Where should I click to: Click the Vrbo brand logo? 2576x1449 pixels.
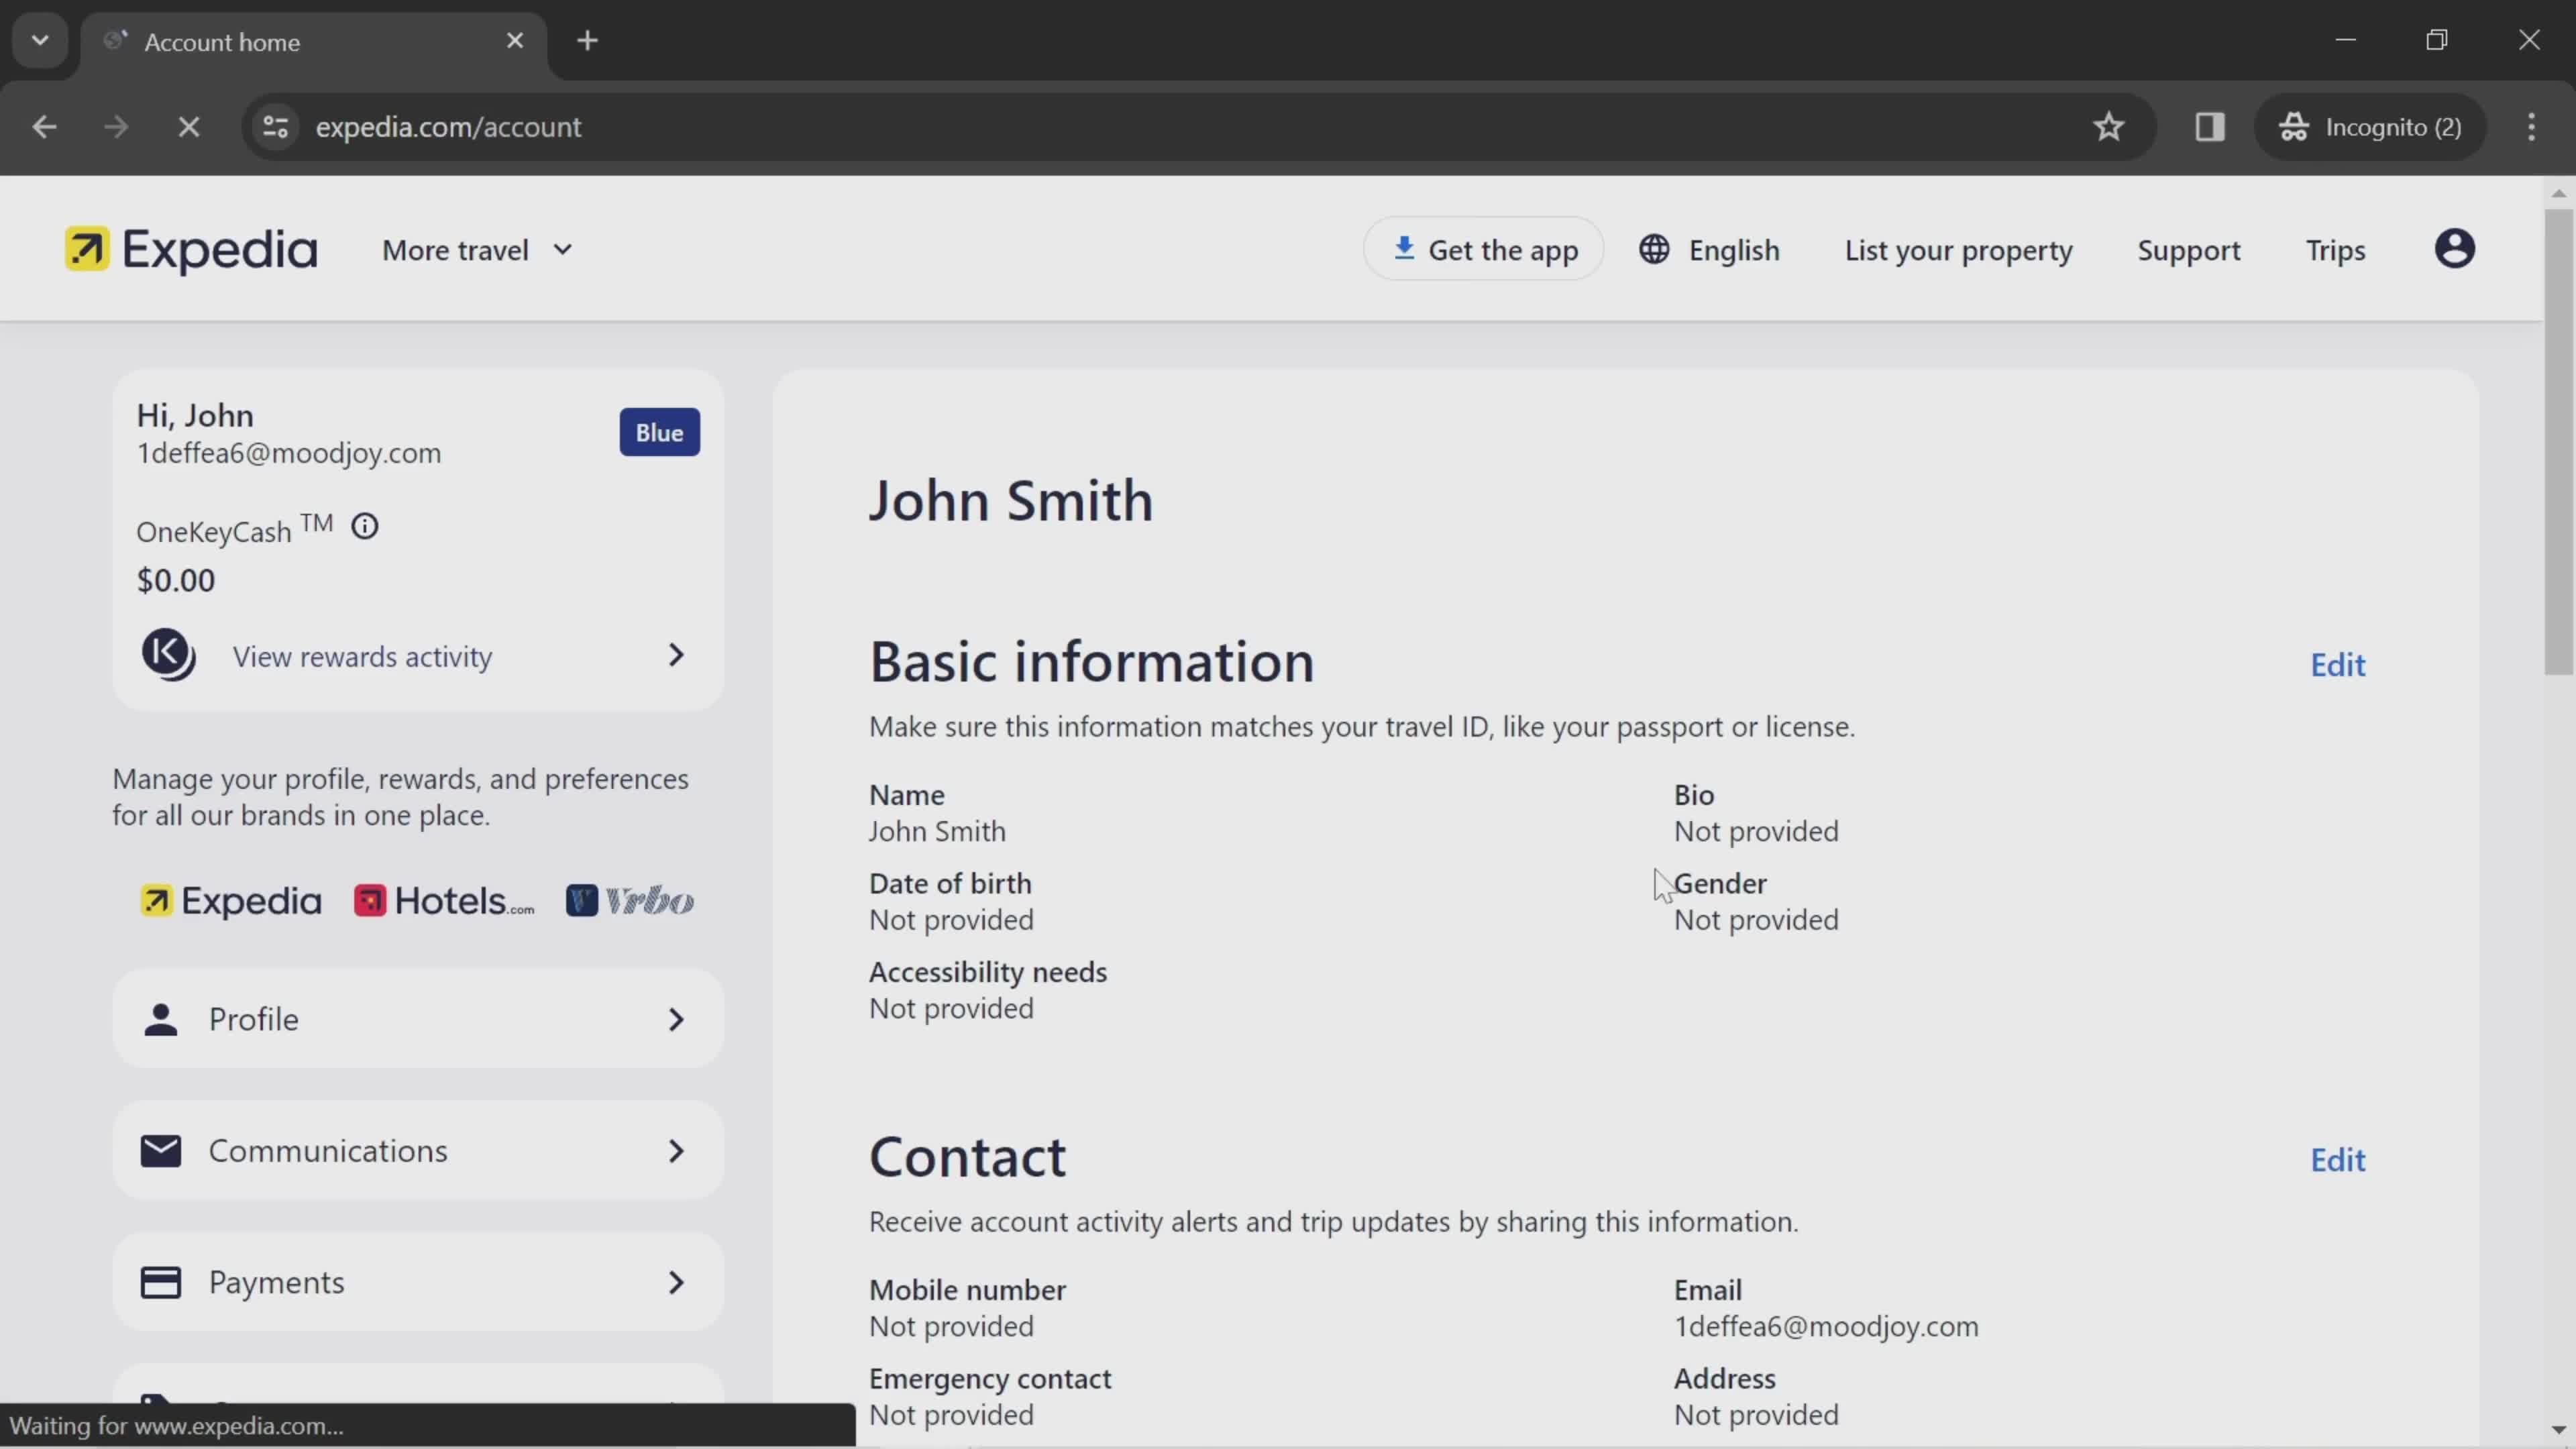[x=630, y=901]
